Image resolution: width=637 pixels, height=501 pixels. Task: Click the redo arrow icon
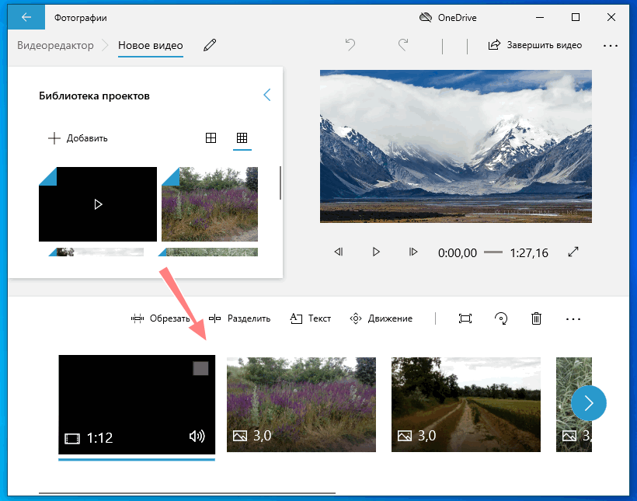402,45
